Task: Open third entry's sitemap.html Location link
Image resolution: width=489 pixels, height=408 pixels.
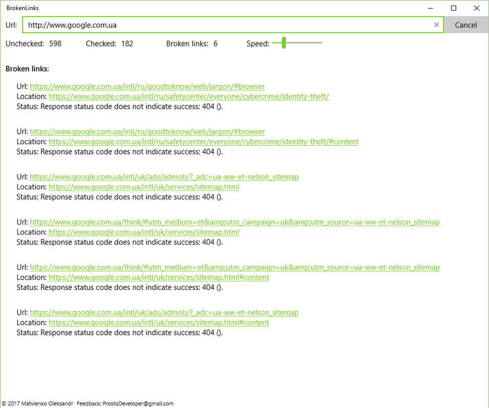Action: point(144,187)
